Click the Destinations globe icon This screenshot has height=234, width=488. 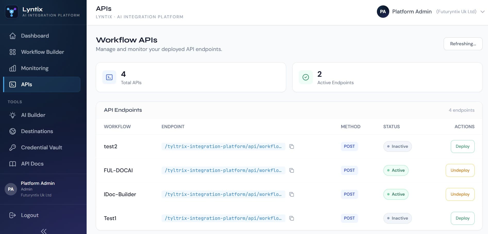(x=13, y=131)
